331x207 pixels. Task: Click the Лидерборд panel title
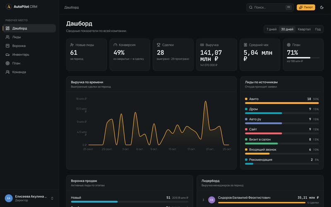[x=211, y=181]
